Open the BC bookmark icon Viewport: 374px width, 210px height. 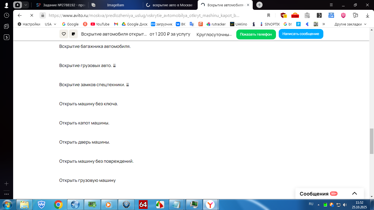pyautogui.click(x=316, y=24)
